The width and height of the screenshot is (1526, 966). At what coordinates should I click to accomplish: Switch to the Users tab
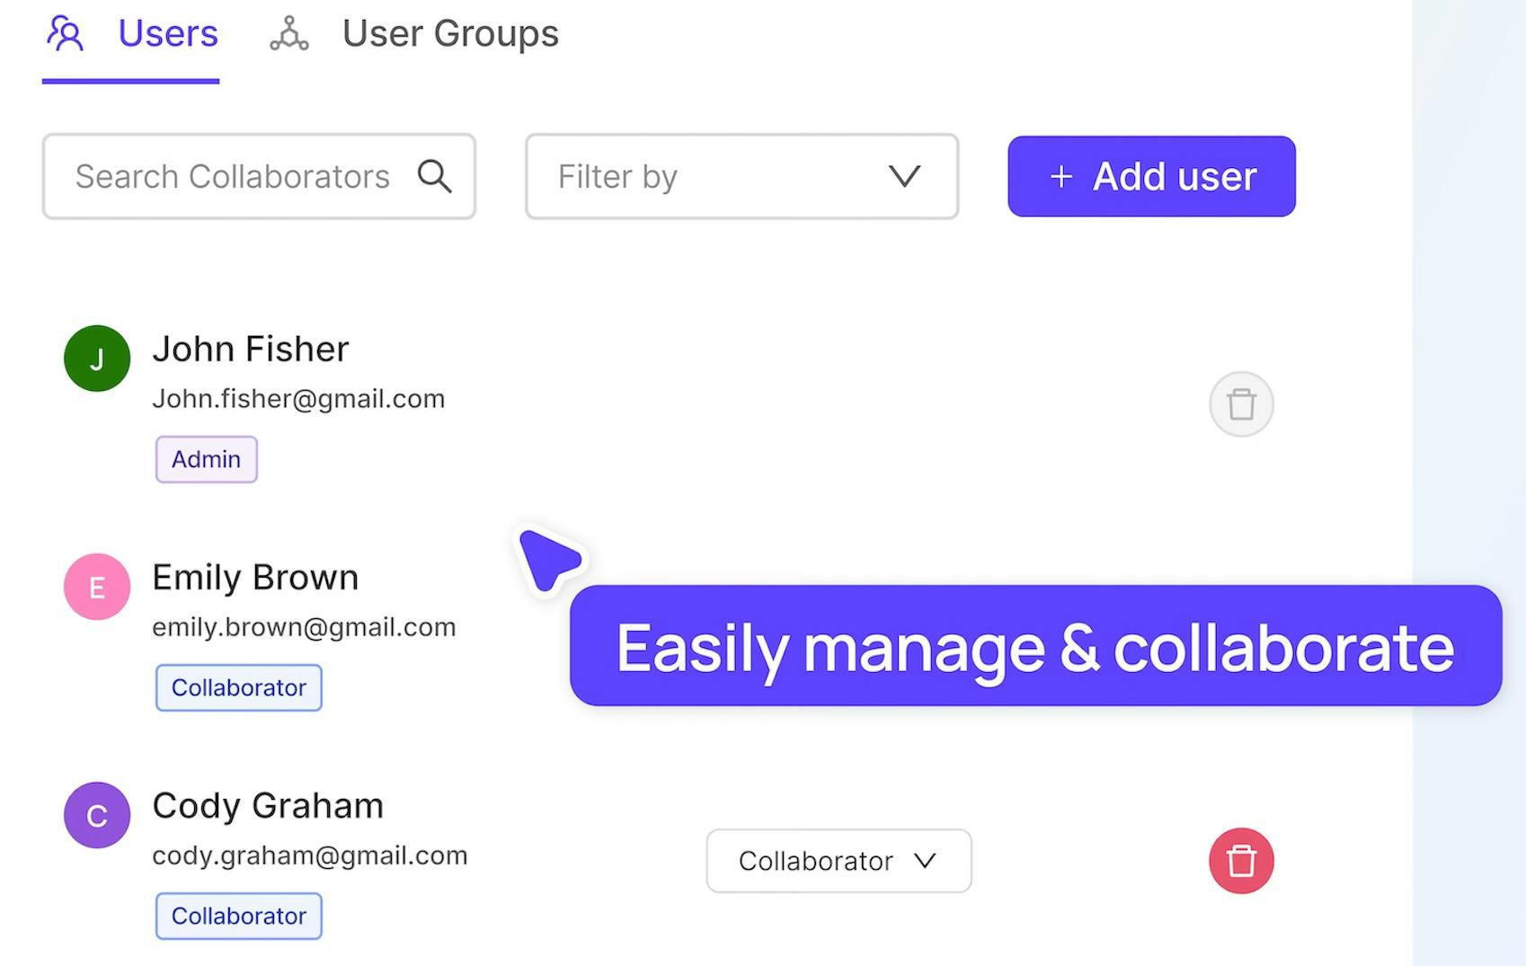click(x=168, y=34)
